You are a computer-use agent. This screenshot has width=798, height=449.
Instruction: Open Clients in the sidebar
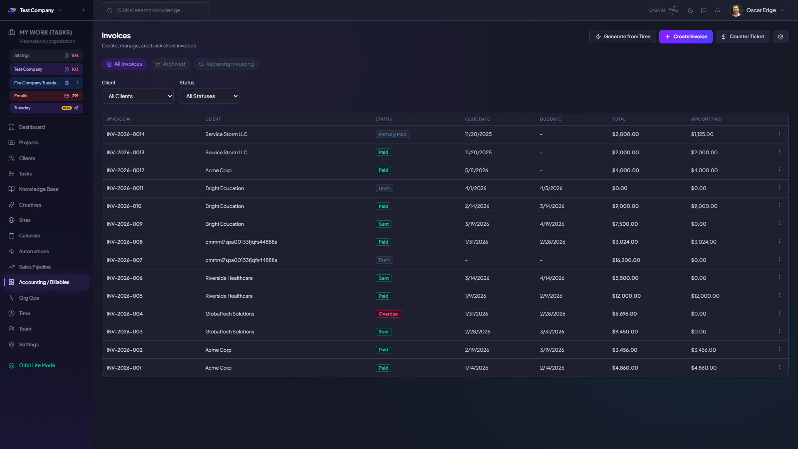coord(46,158)
